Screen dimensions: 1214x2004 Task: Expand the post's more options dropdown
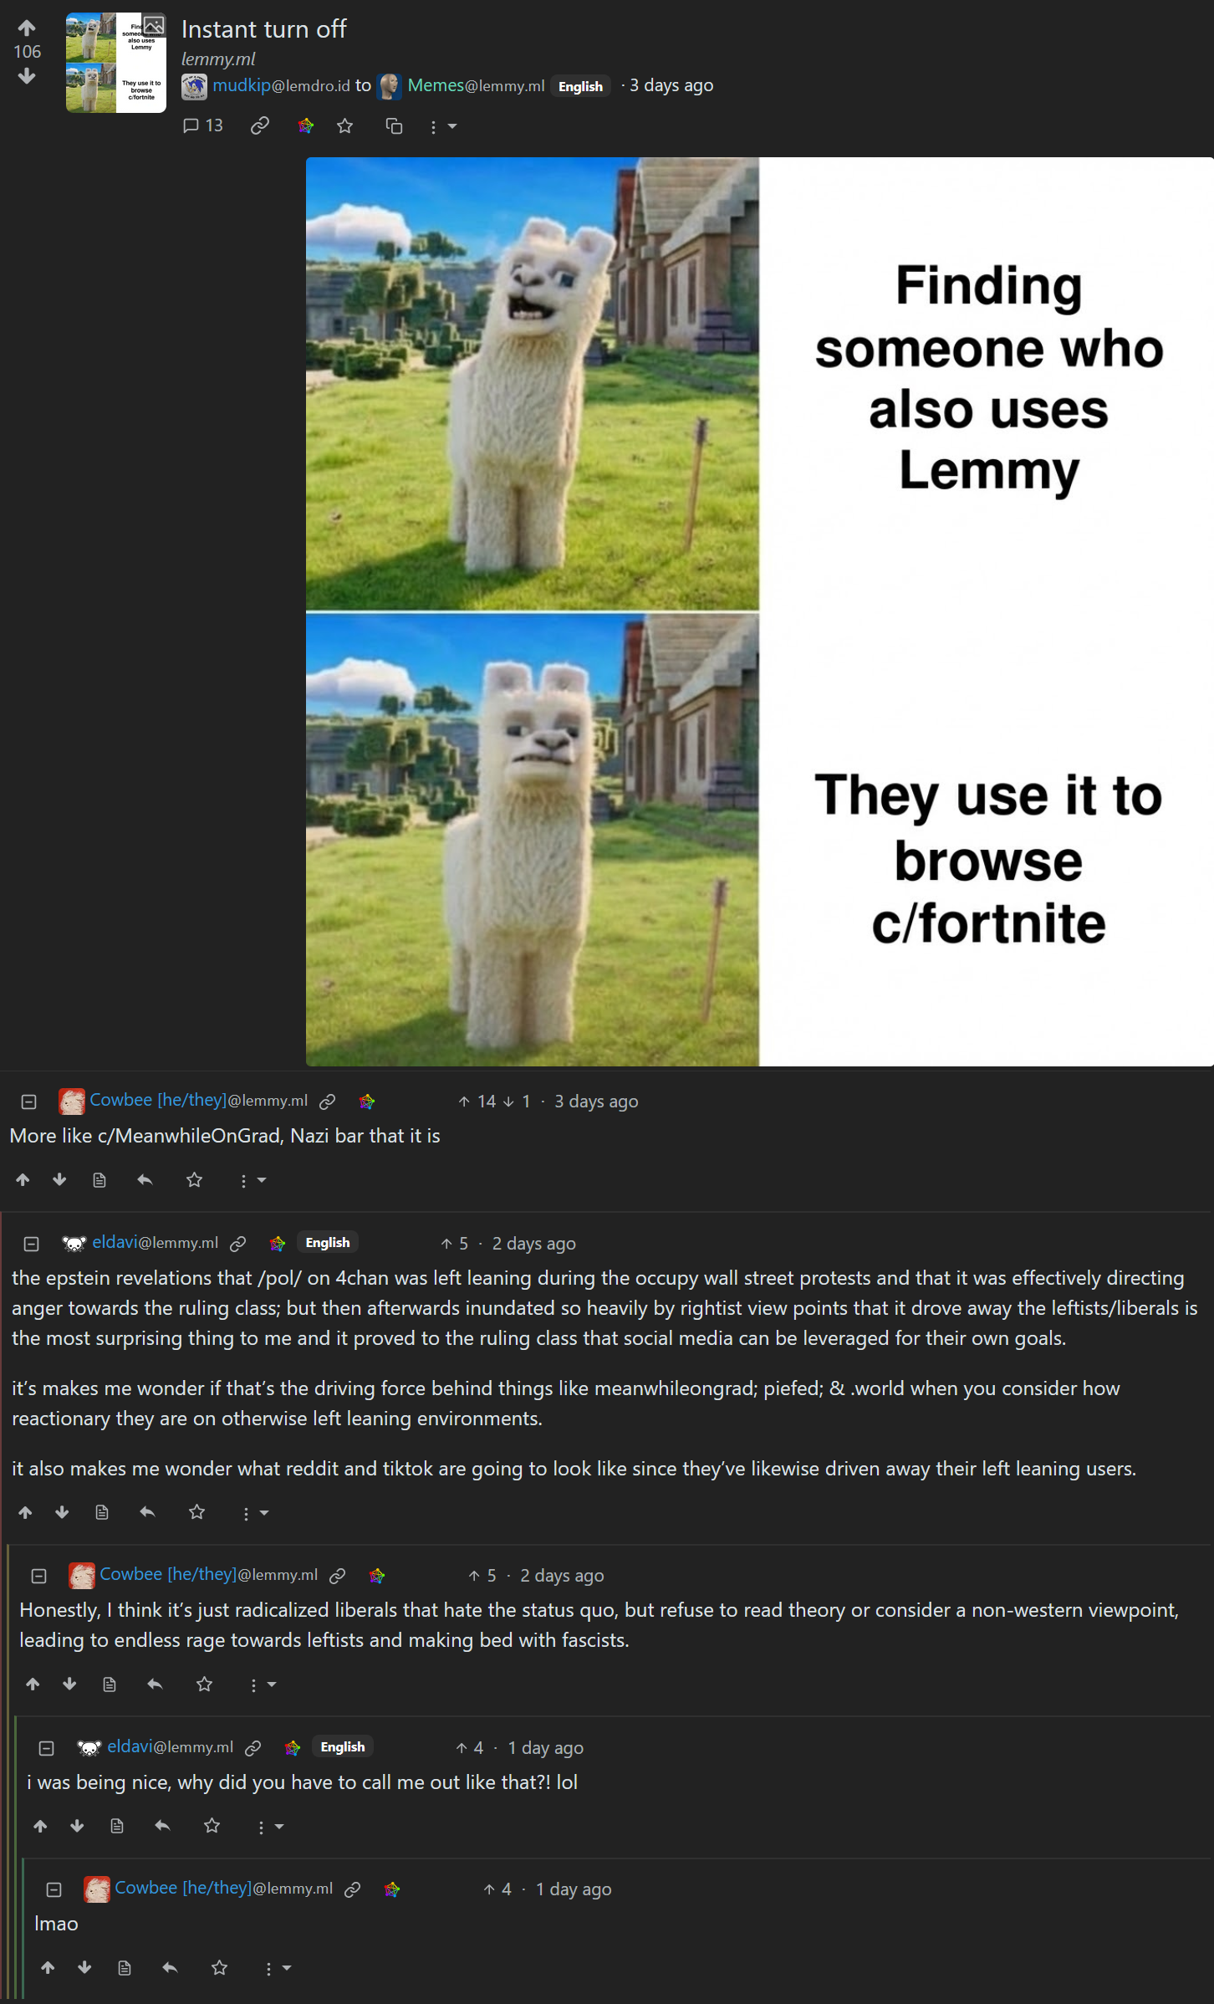[x=443, y=127]
